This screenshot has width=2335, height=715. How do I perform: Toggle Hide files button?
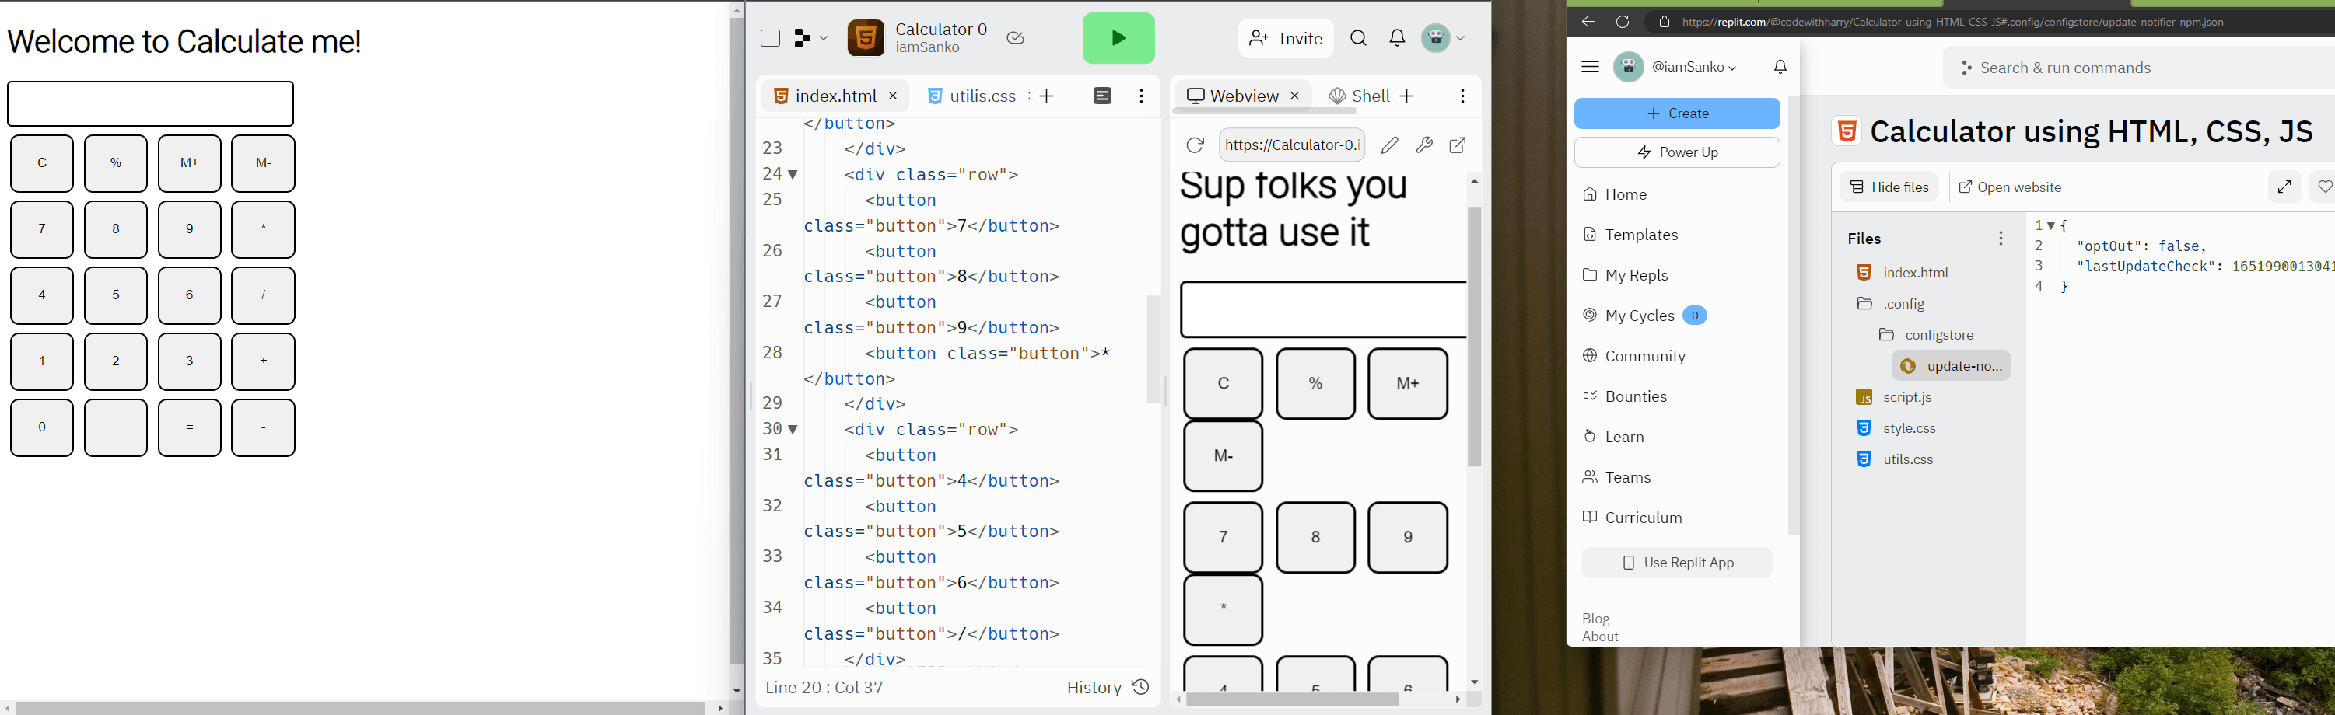pyautogui.click(x=1888, y=187)
